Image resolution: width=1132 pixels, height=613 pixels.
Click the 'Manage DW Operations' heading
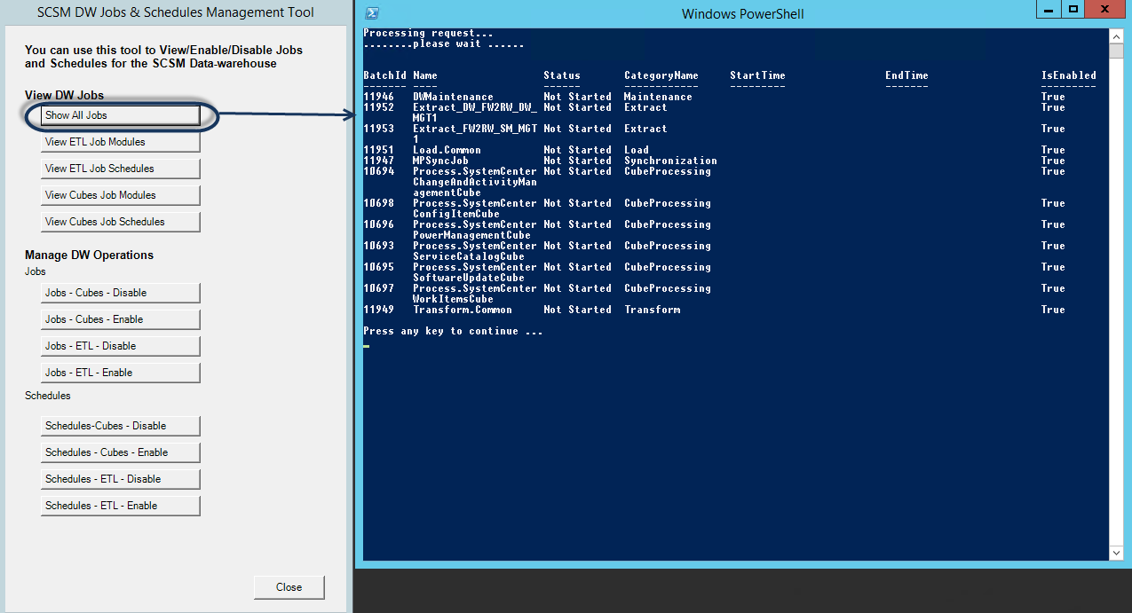[x=89, y=255]
